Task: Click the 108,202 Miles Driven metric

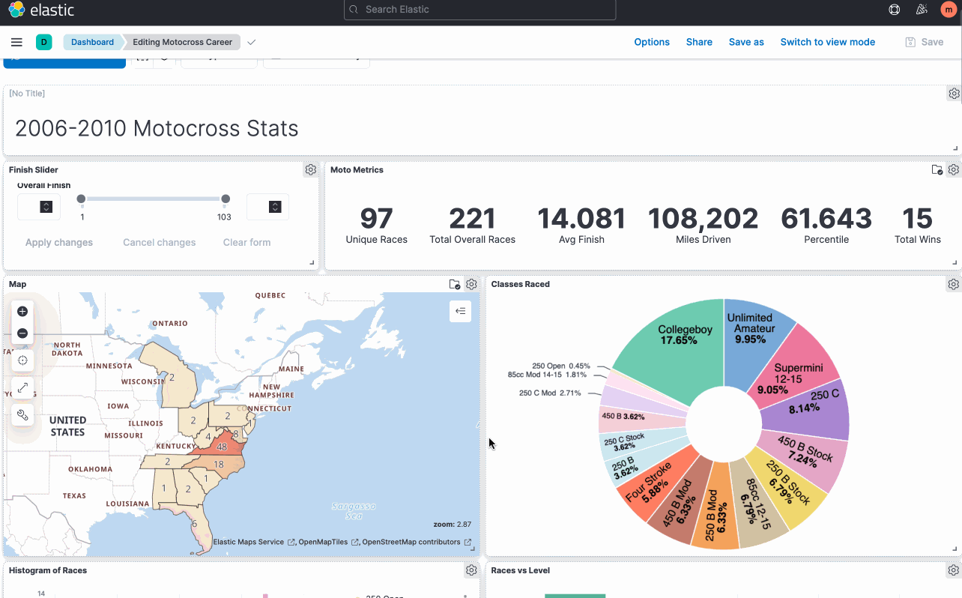Action: pyautogui.click(x=703, y=225)
